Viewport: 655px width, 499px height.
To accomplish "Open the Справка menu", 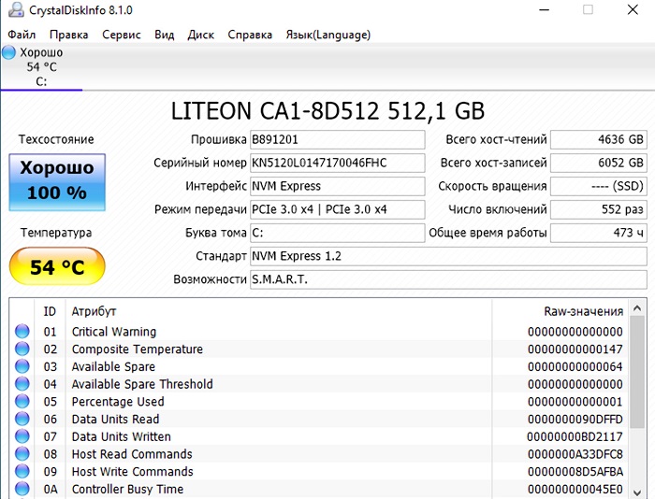I will pos(250,35).
